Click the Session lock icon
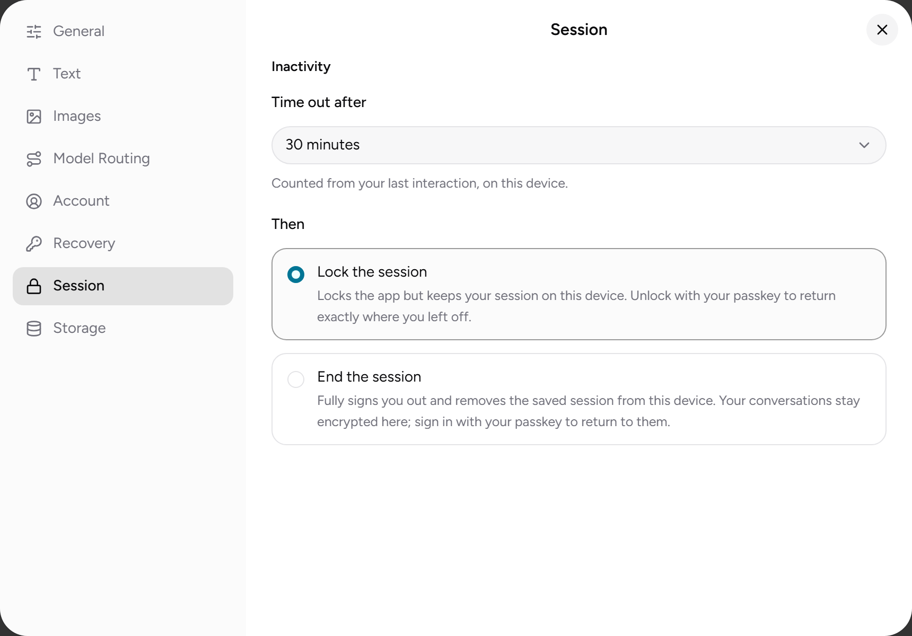 (x=34, y=286)
